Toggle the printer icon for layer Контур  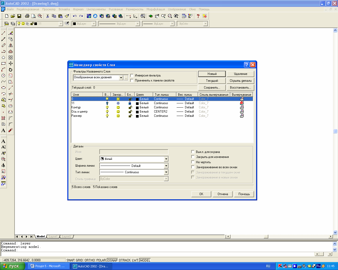point(242,107)
